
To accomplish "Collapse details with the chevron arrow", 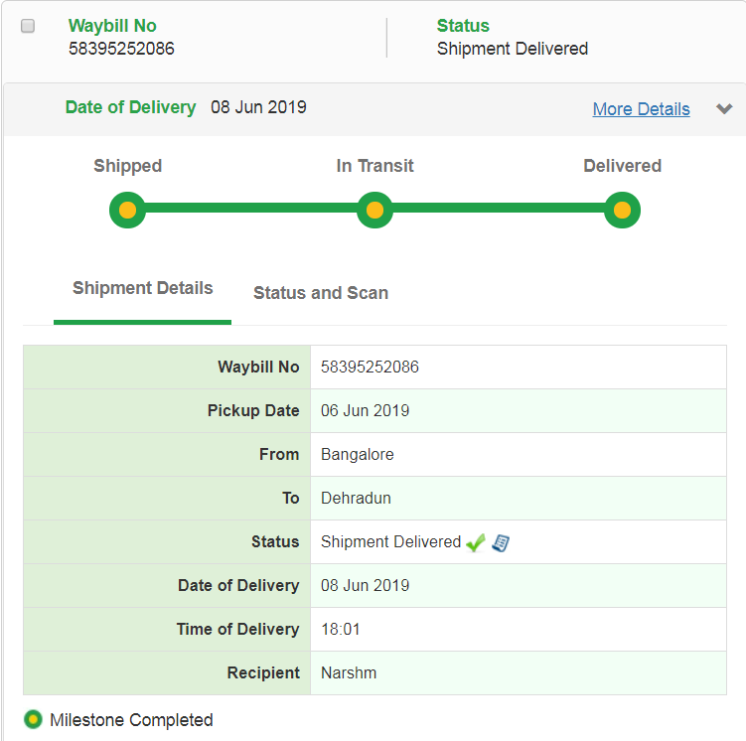I will click(x=724, y=109).
